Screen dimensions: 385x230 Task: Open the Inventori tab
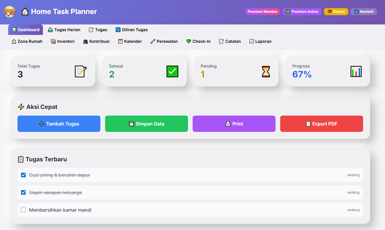[x=62, y=41]
